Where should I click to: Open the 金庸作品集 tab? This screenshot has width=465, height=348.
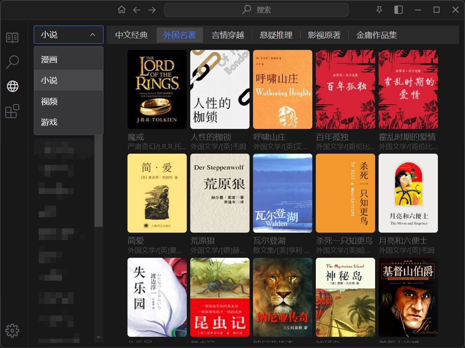[x=377, y=35]
